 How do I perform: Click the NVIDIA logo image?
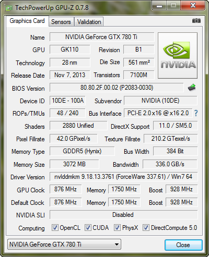tap(178, 55)
